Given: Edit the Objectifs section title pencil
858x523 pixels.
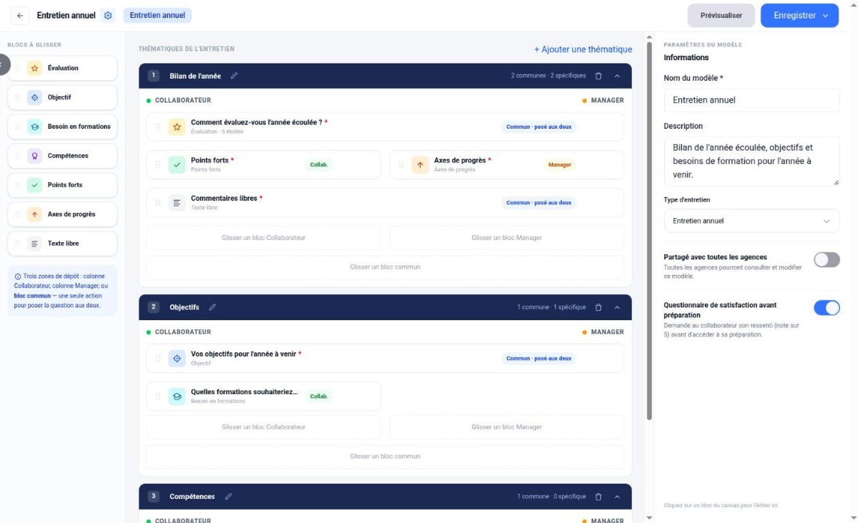Looking at the screenshot, I should 213,308.
